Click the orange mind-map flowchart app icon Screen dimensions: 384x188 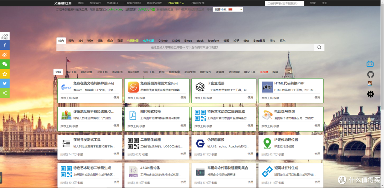[x=133, y=87]
